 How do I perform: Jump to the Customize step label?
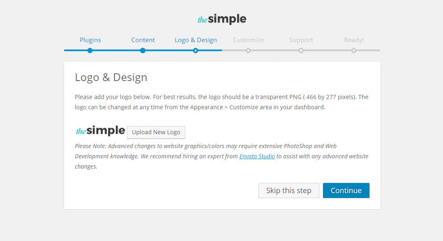(248, 40)
